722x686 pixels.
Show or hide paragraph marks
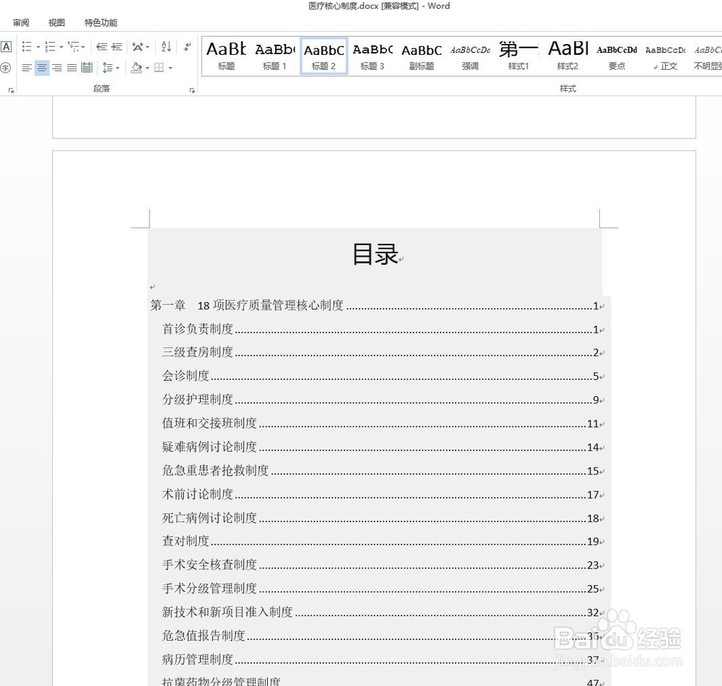pos(188,46)
